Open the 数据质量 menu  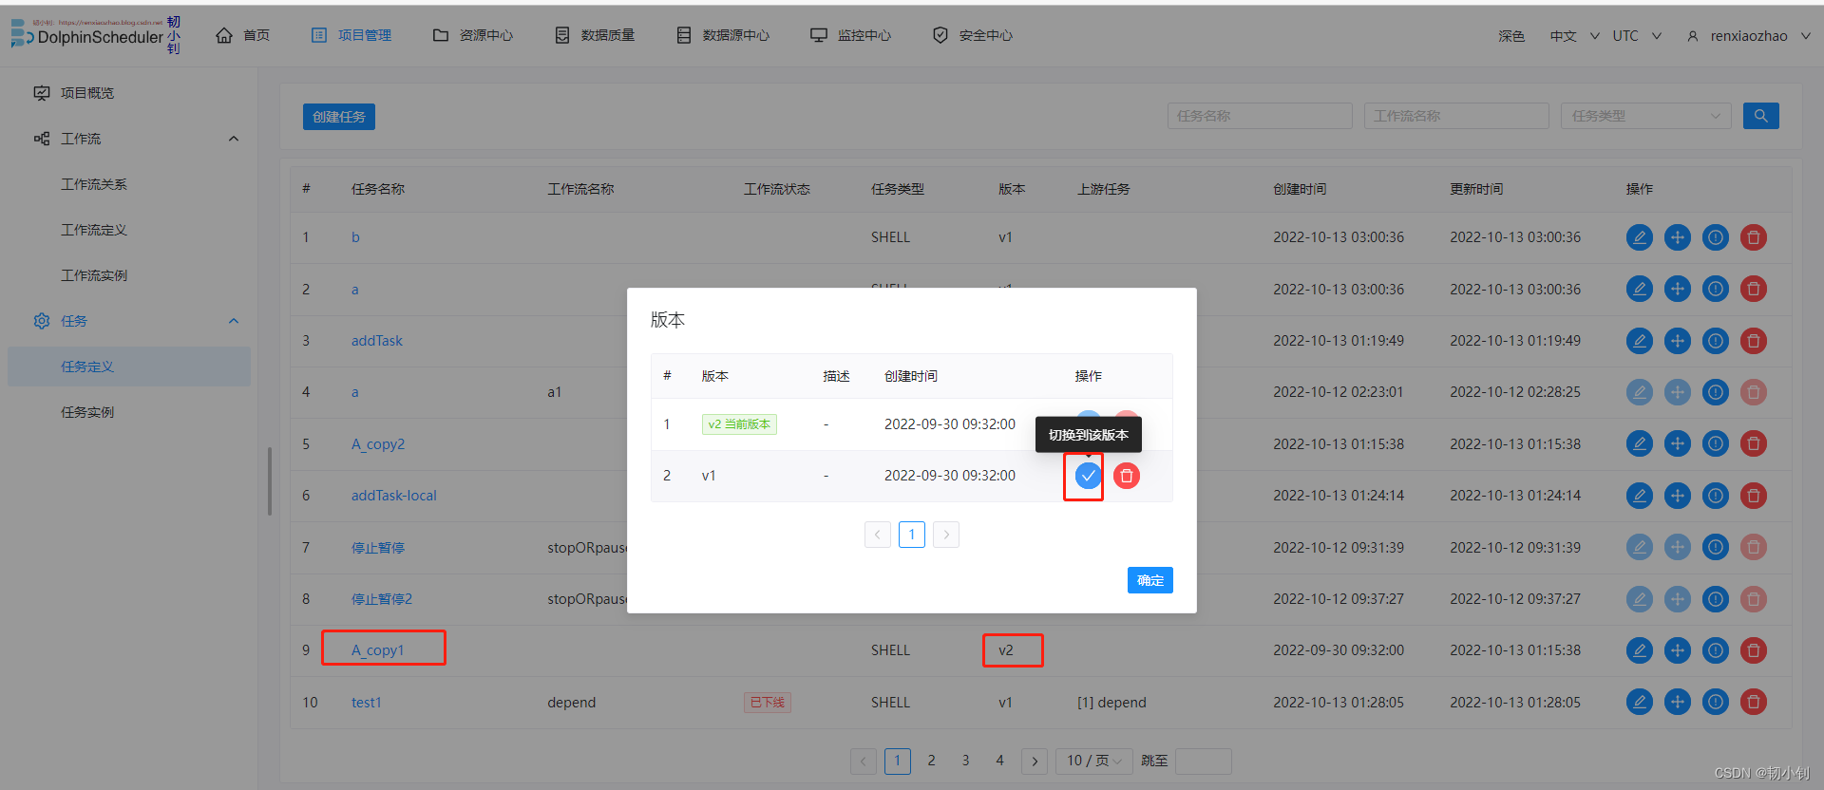tap(595, 35)
